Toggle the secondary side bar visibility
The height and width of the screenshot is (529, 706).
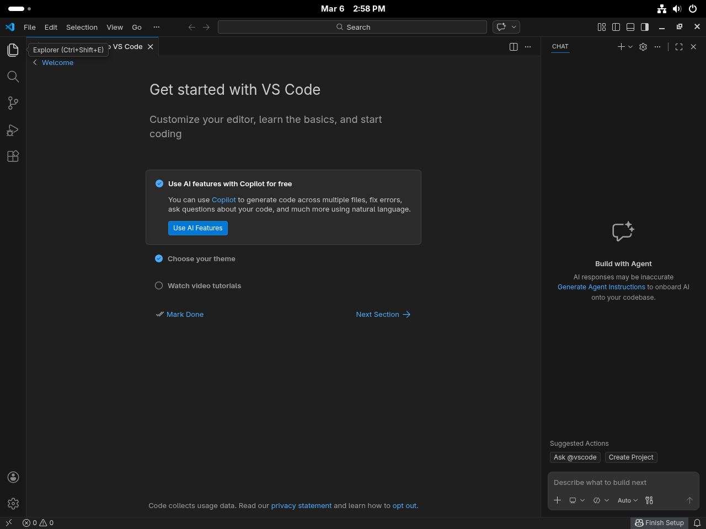[644, 26]
